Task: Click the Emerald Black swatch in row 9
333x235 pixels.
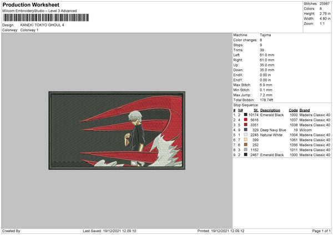Action: pos(245,155)
